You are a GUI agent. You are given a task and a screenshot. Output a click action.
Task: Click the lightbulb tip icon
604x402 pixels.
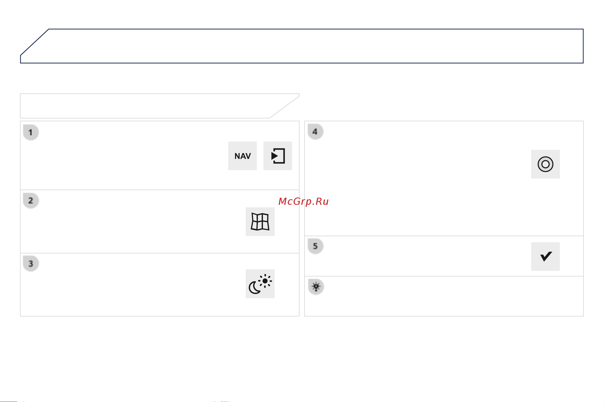pos(316,287)
